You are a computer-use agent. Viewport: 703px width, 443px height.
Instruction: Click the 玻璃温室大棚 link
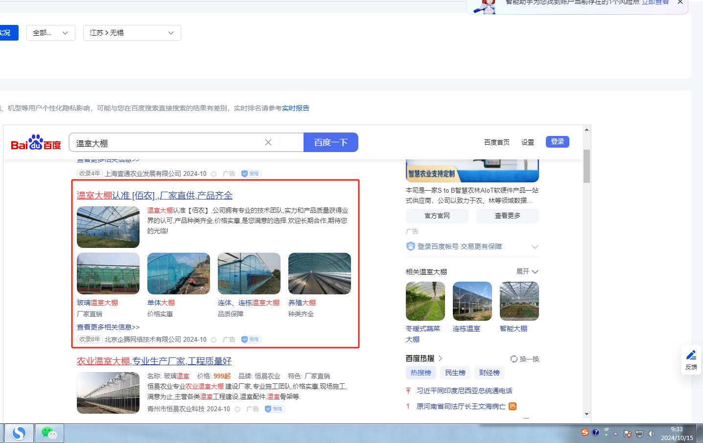pyautogui.click(x=97, y=303)
